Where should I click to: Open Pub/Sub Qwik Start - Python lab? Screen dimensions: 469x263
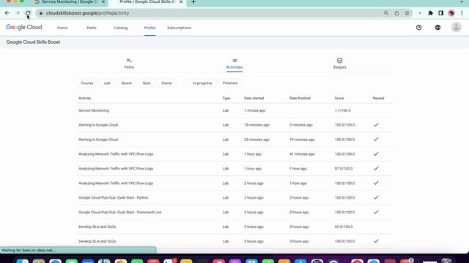(114, 198)
